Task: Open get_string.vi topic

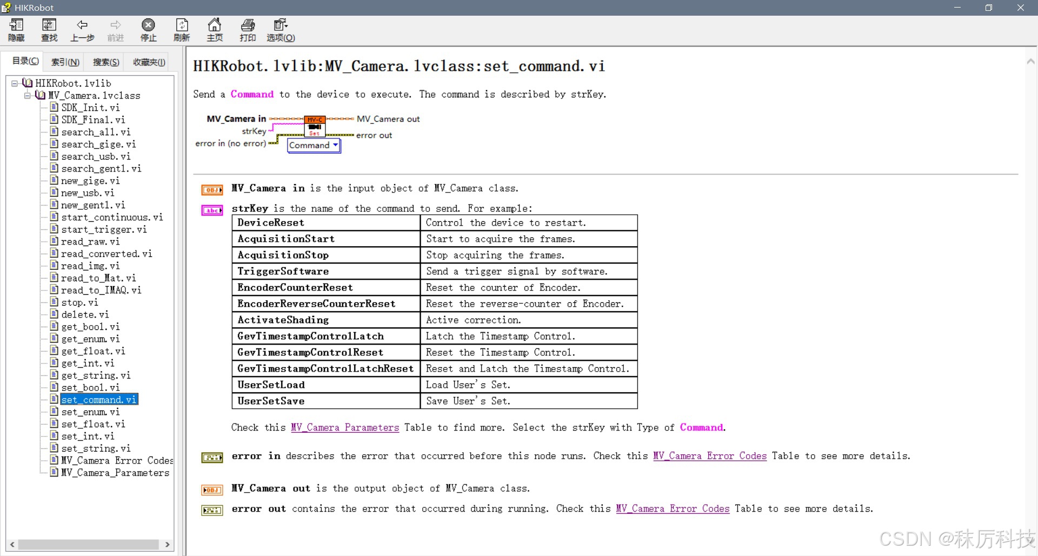Action: coord(96,375)
